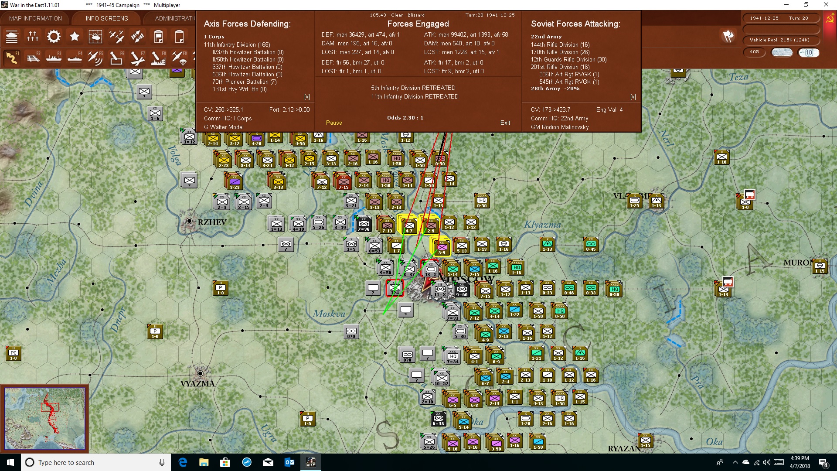This screenshot has height=471, width=837.
Task: Open the order of battle tank-list icon
Action: point(12,37)
